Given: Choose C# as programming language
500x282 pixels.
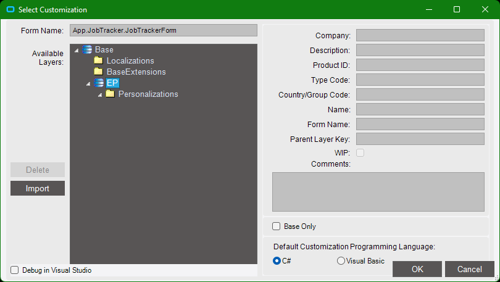Looking at the screenshot, I should point(277,261).
